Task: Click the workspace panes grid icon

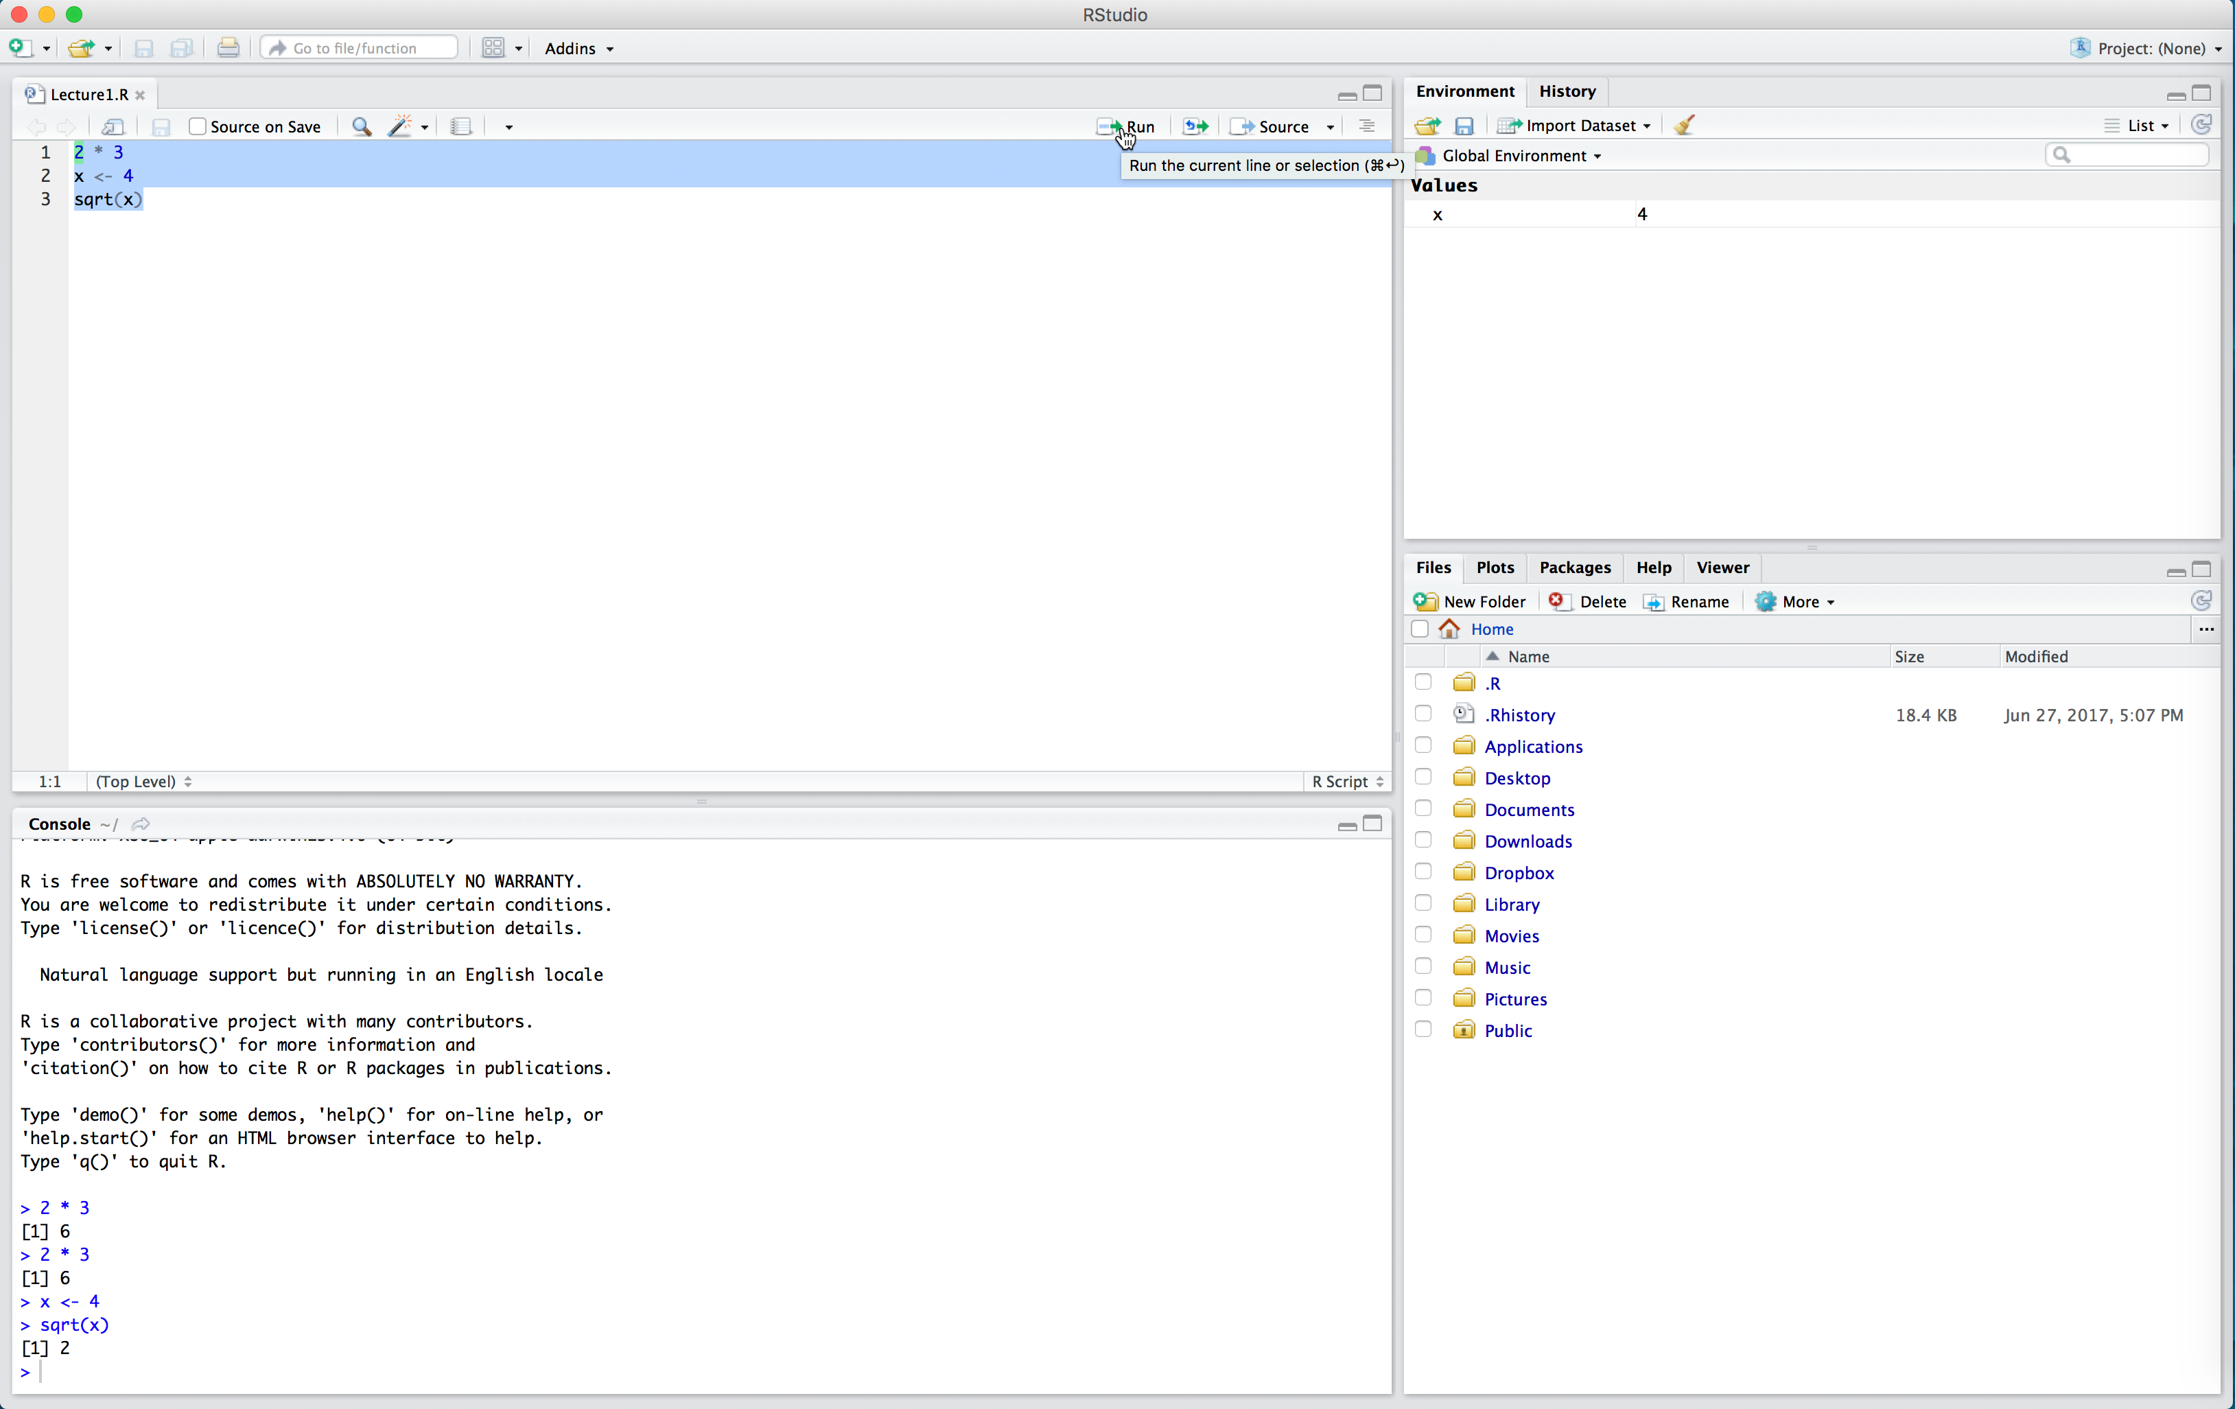Action: tap(493, 48)
